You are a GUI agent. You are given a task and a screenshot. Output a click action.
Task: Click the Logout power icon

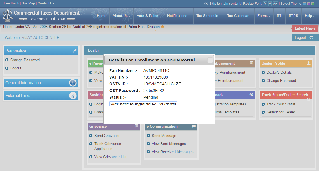point(311,38)
